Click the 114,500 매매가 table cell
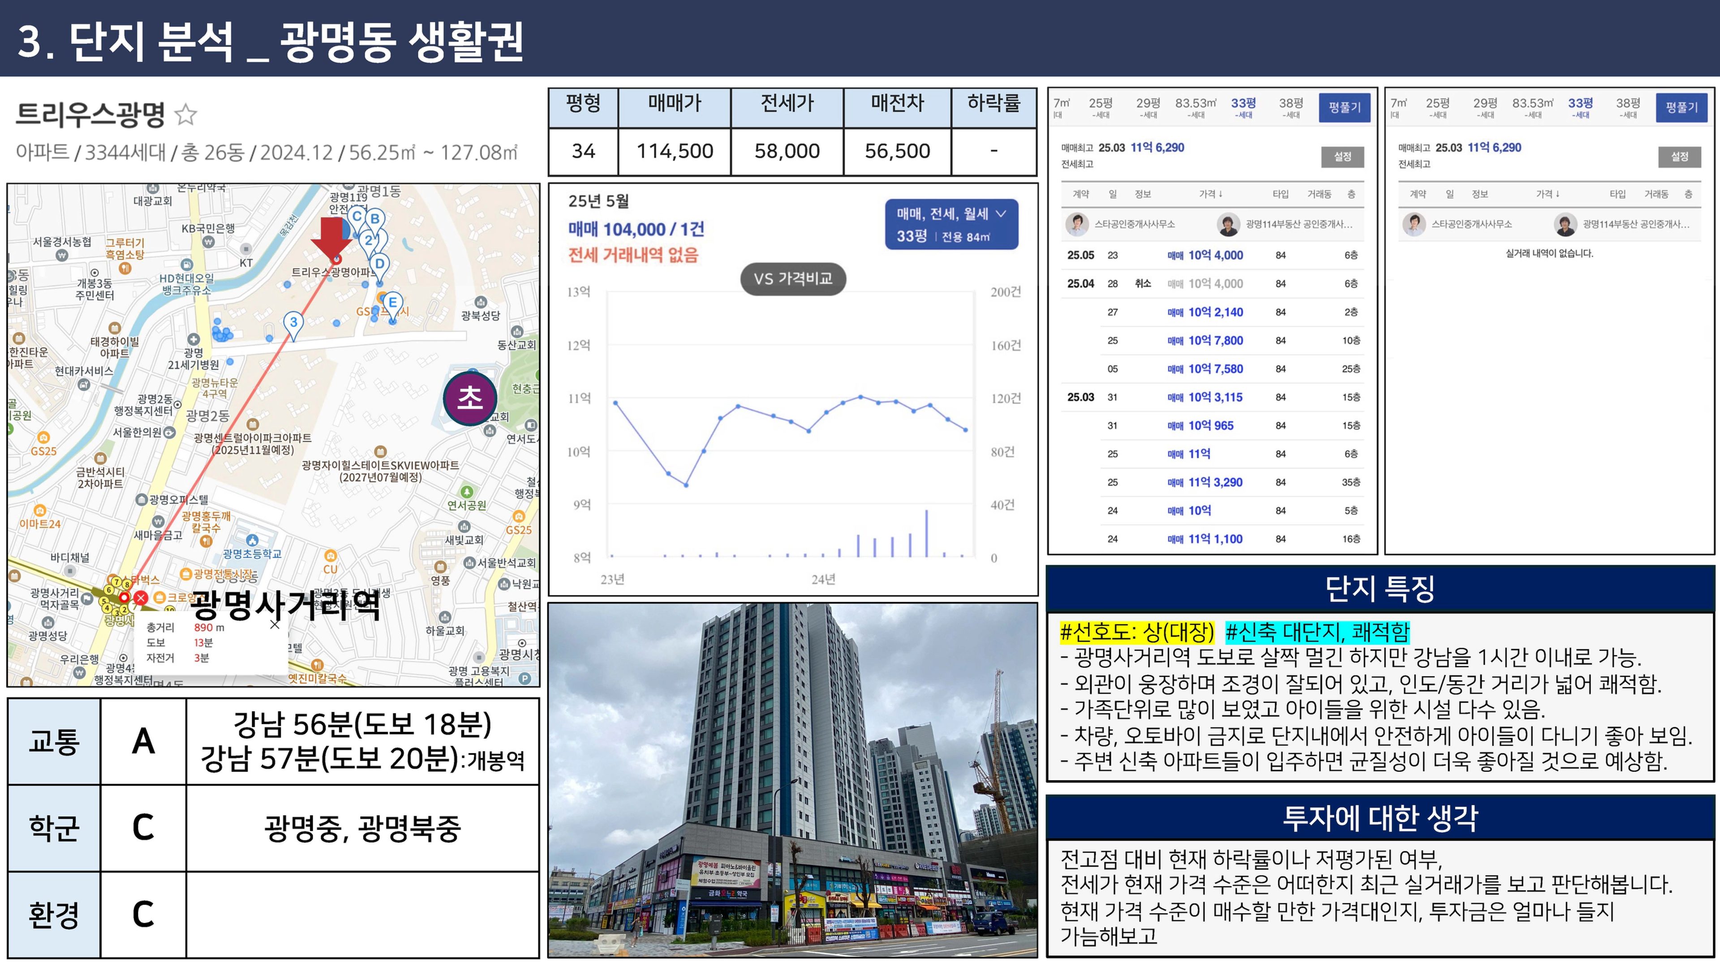 [x=675, y=151]
